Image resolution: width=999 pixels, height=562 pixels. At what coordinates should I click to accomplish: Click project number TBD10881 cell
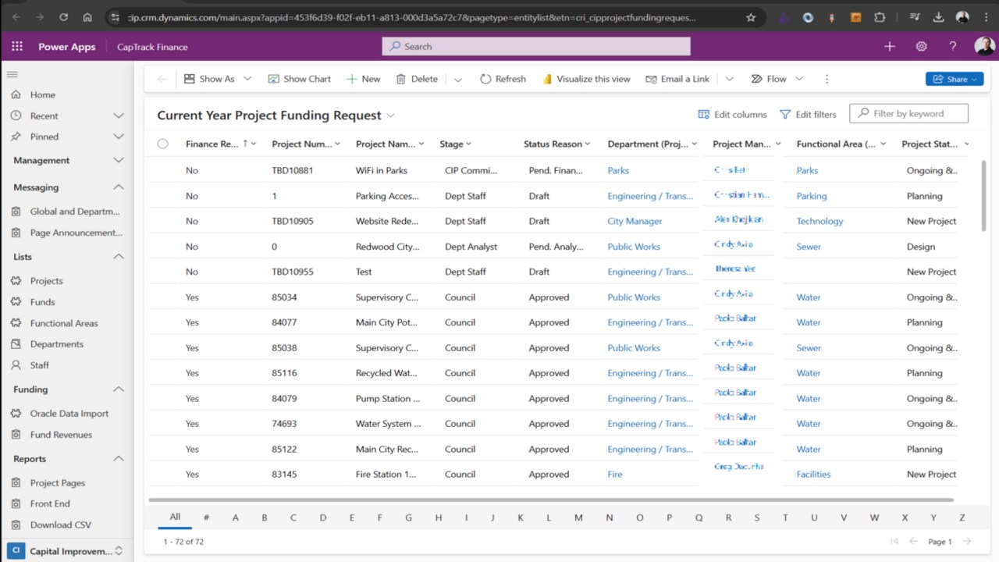pyautogui.click(x=292, y=170)
